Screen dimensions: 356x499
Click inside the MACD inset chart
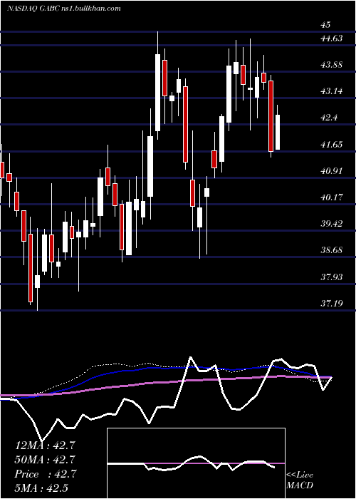(x=196, y=463)
